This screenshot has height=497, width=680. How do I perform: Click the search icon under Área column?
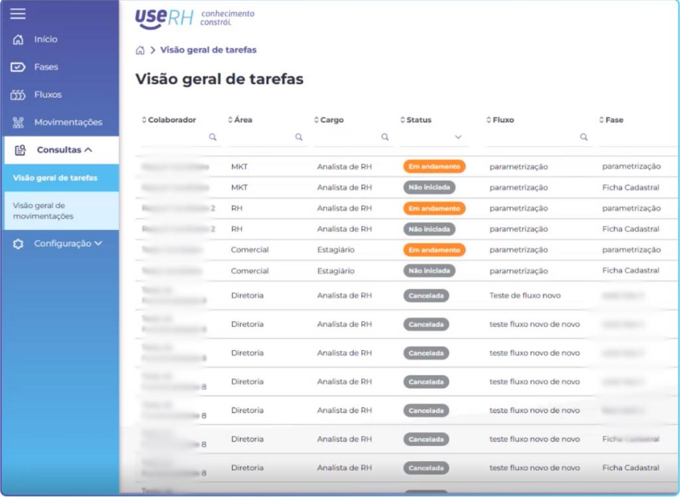tap(299, 137)
